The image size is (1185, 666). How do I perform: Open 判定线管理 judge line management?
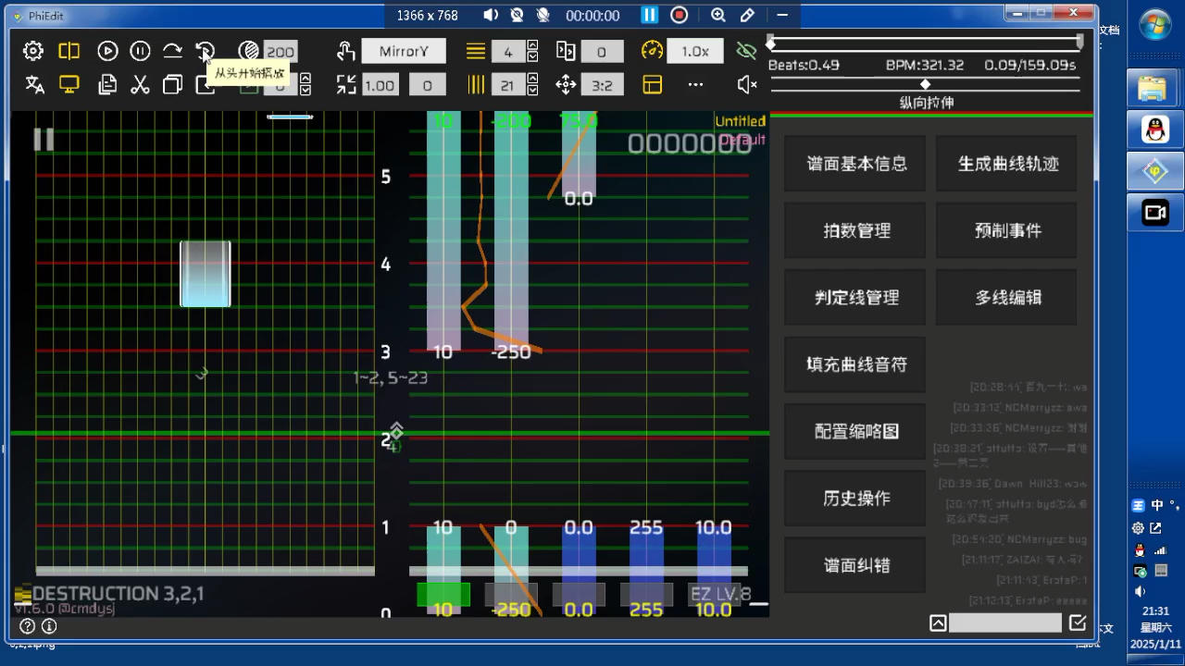coord(855,297)
